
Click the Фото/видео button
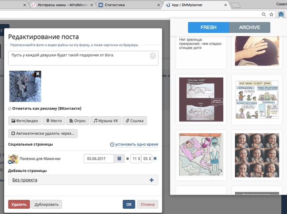coord(25,121)
